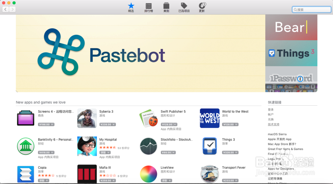The width and height of the screenshot is (333, 184).
Task: Click the forward navigation arrow
Action: 13,9
